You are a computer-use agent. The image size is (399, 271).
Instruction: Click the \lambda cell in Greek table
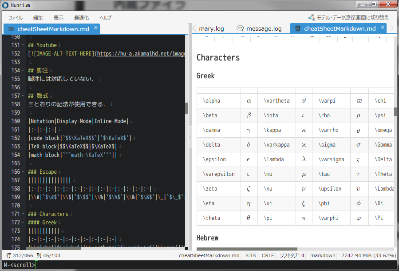(x=277, y=159)
